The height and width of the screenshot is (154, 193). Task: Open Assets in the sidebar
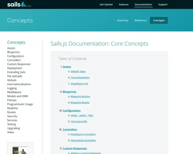click(x=11, y=48)
